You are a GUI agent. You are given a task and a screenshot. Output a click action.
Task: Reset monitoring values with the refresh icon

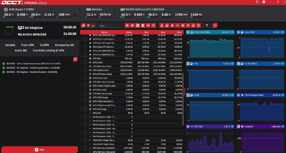pos(215,25)
